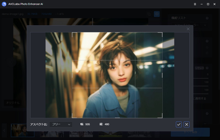
Task: Click the demo-image1.jpg file name
Action: point(13,14)
